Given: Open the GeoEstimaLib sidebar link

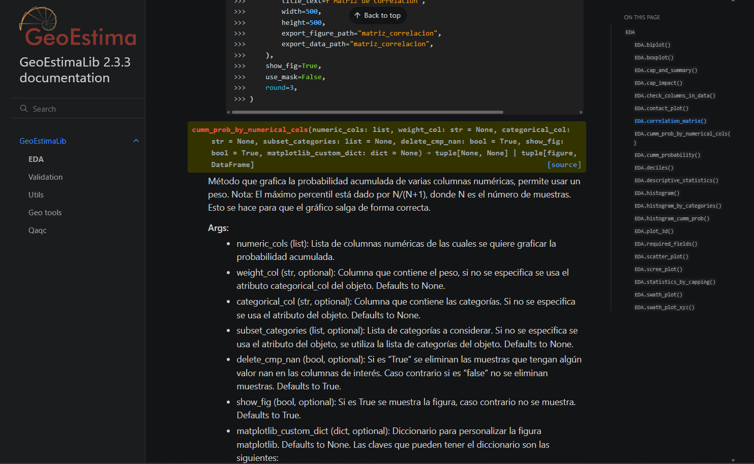Looking at the screenshot, I should (x=43, y=141).
